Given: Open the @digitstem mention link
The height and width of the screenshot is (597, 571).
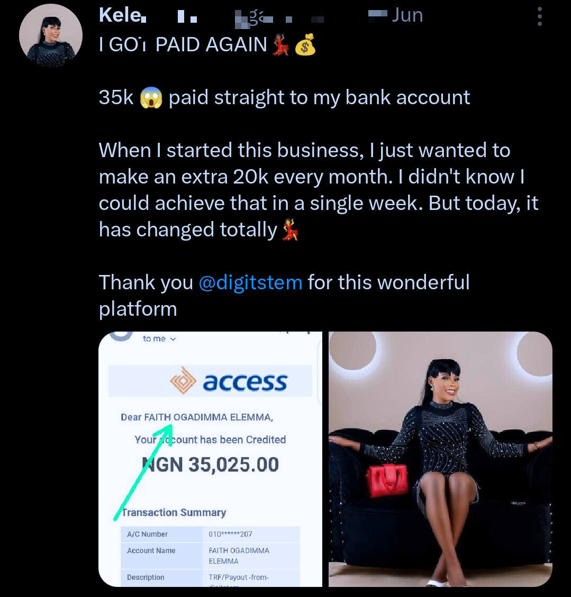Looking at the screenshot, I should pos(250,282).
